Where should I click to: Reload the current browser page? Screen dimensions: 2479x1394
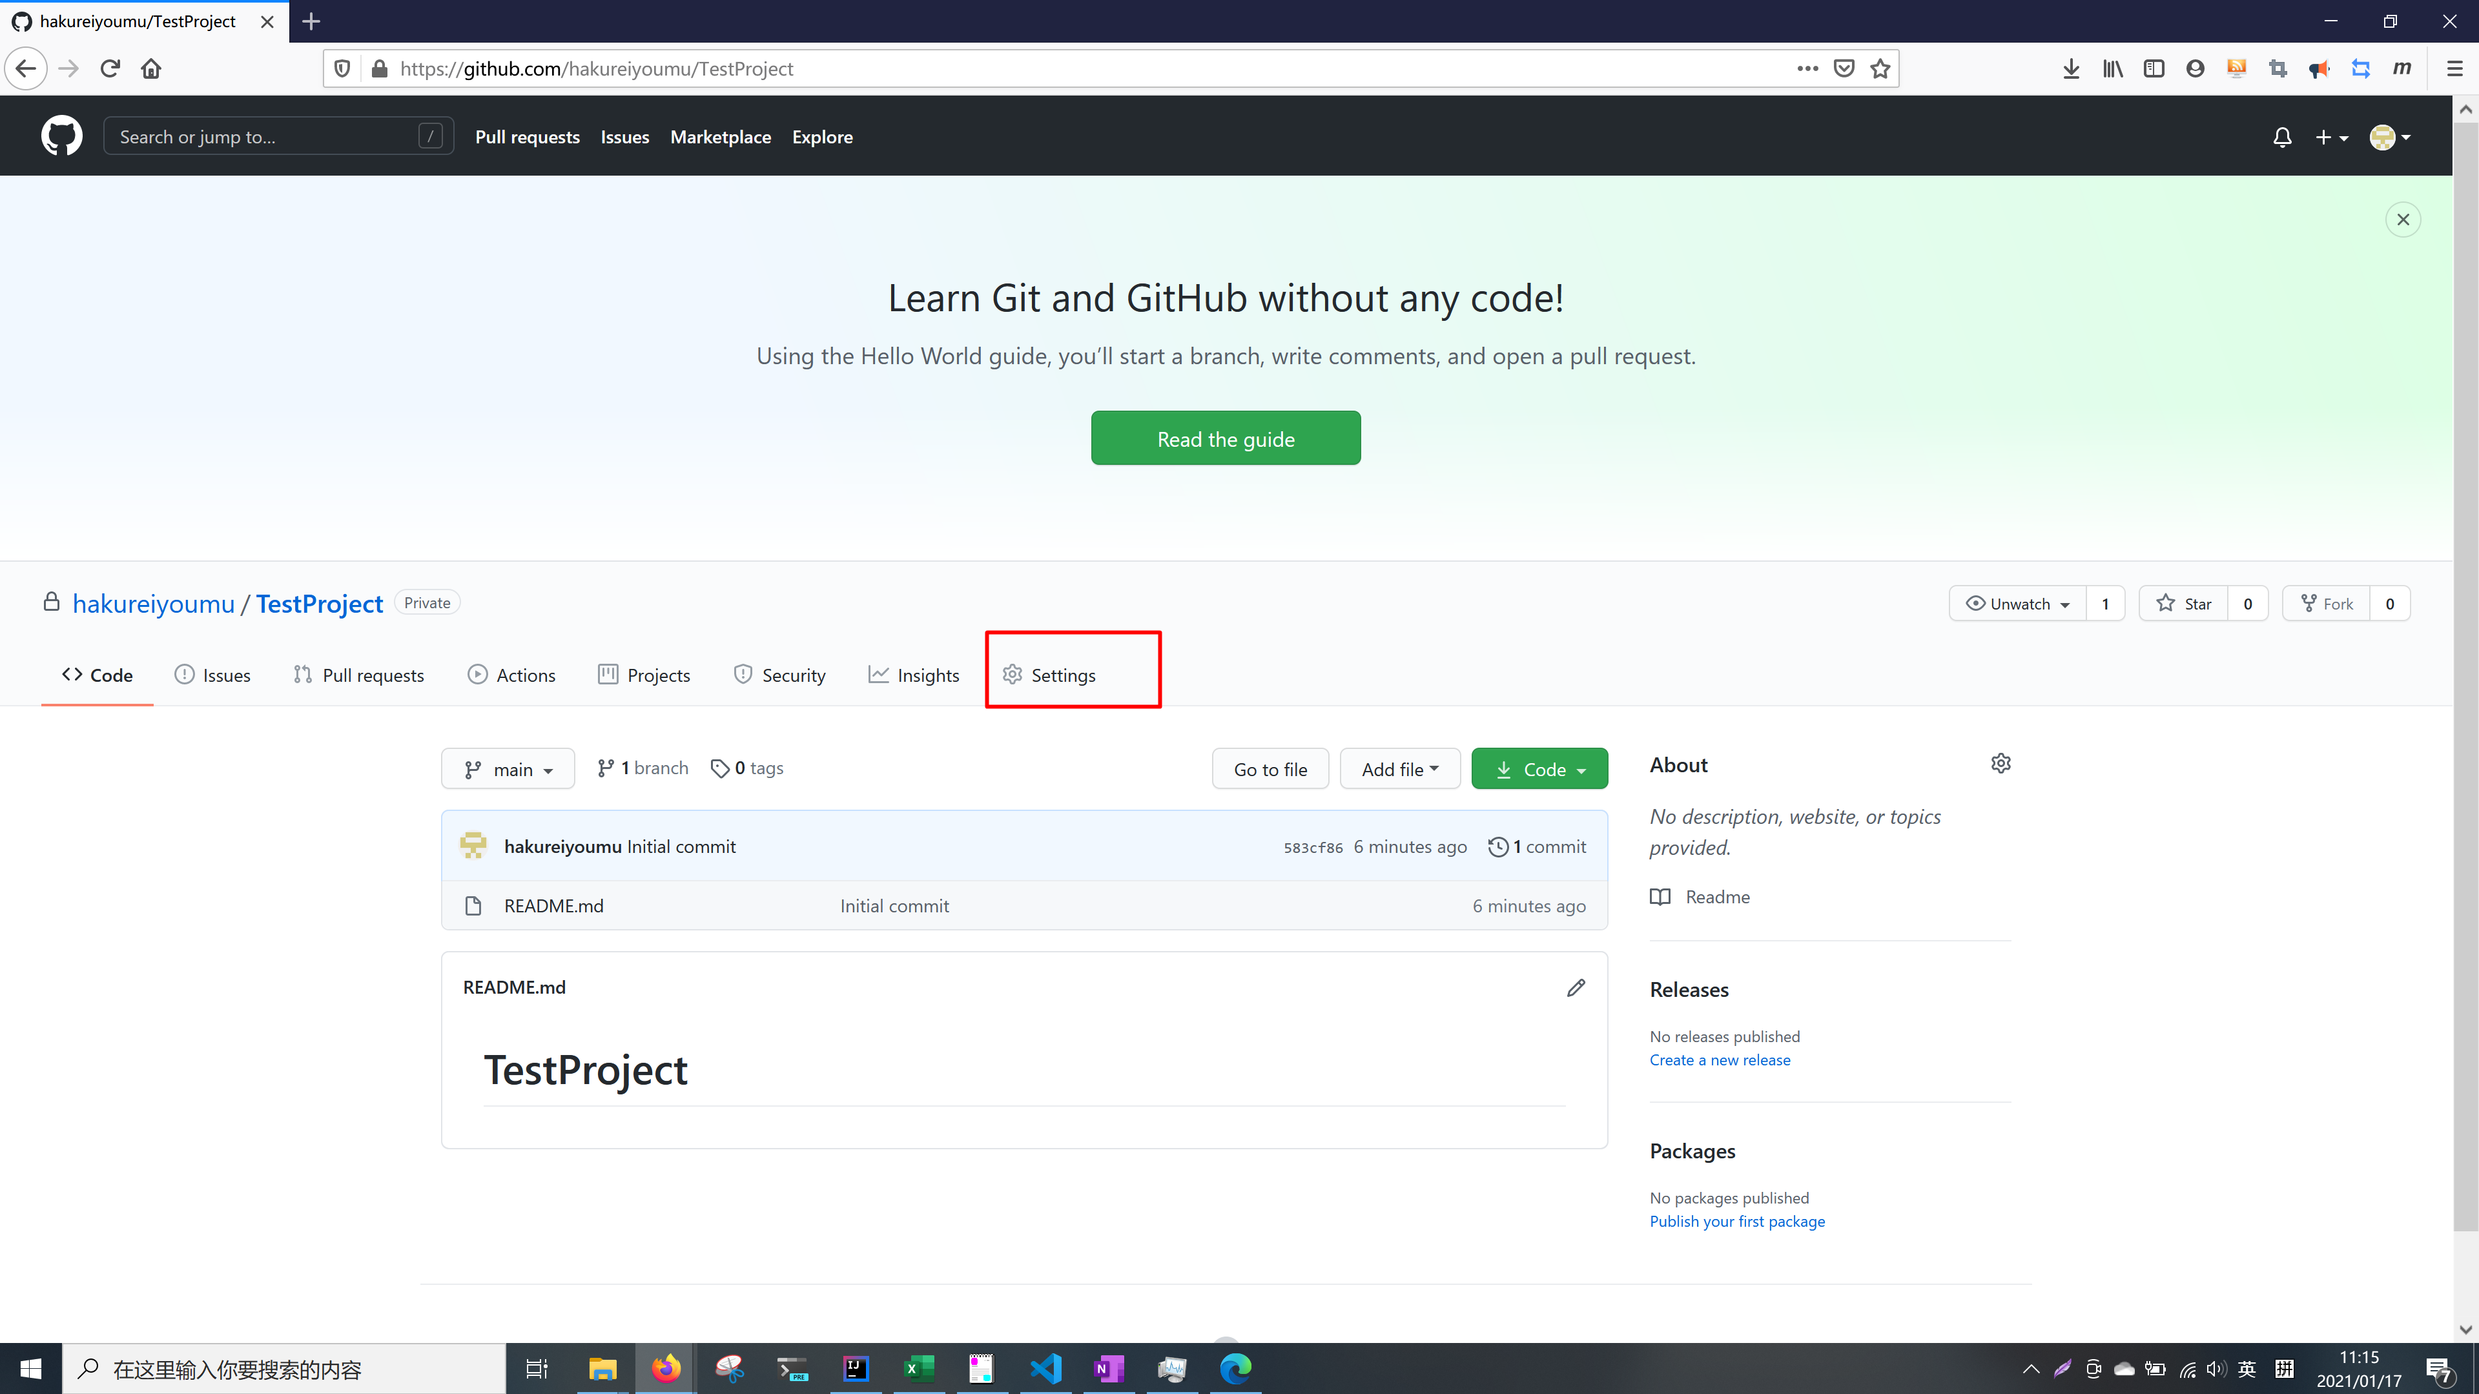point(110,68)
